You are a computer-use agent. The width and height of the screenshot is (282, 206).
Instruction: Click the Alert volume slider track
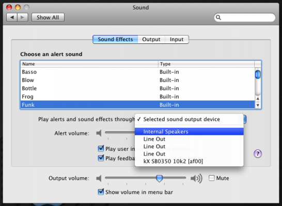point(120,132)
